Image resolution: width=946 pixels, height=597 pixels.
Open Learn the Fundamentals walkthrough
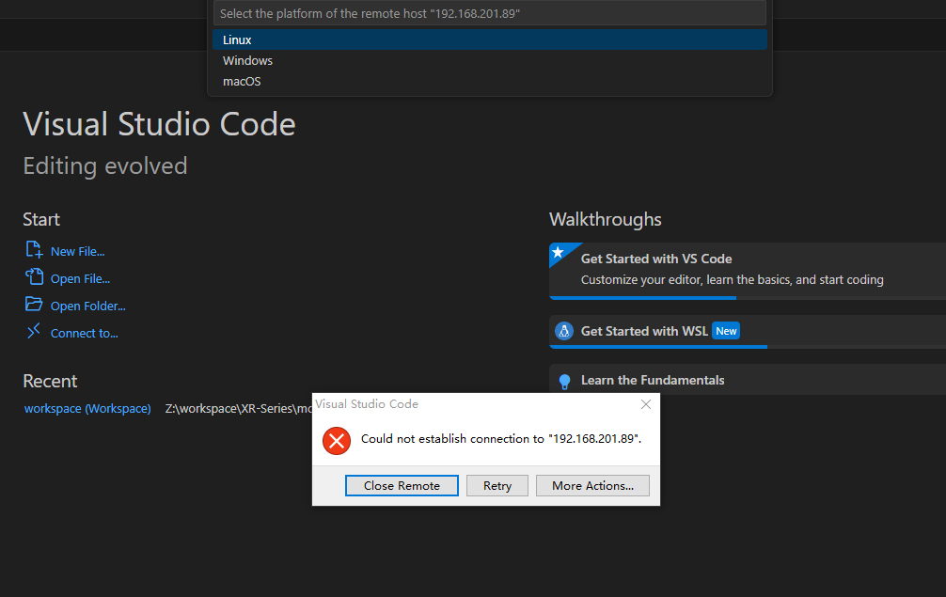748,380
